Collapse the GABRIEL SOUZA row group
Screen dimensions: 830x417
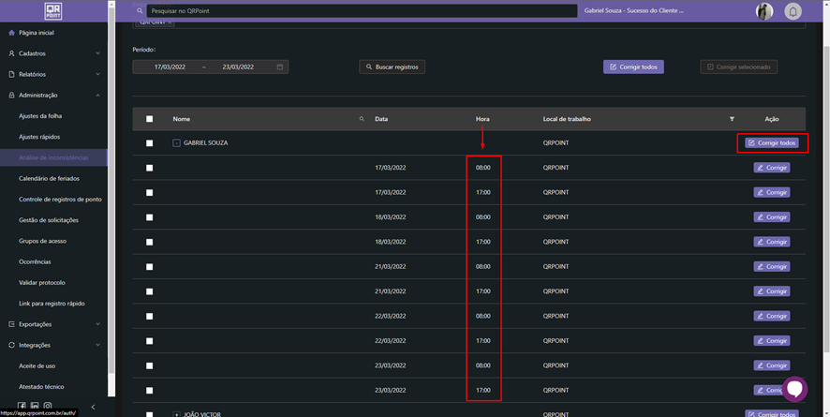tap(176, 143)
